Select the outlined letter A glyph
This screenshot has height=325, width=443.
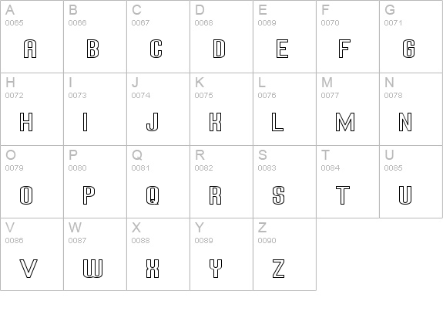point(30,49)
